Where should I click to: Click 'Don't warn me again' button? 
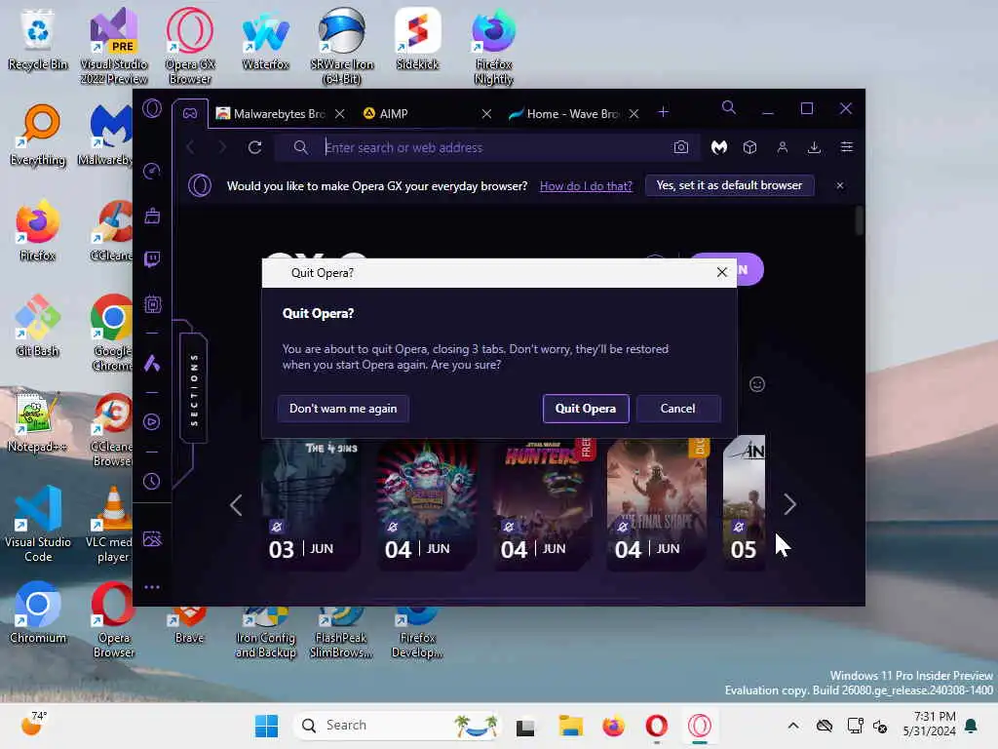[x=343, y=409]
